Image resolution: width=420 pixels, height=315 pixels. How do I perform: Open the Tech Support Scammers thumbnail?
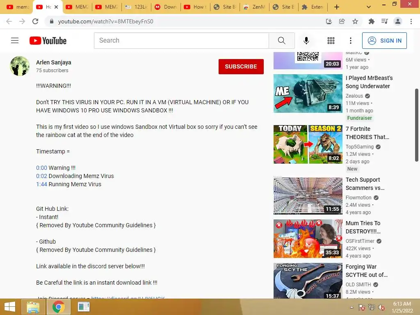click(x=308, y=195)
